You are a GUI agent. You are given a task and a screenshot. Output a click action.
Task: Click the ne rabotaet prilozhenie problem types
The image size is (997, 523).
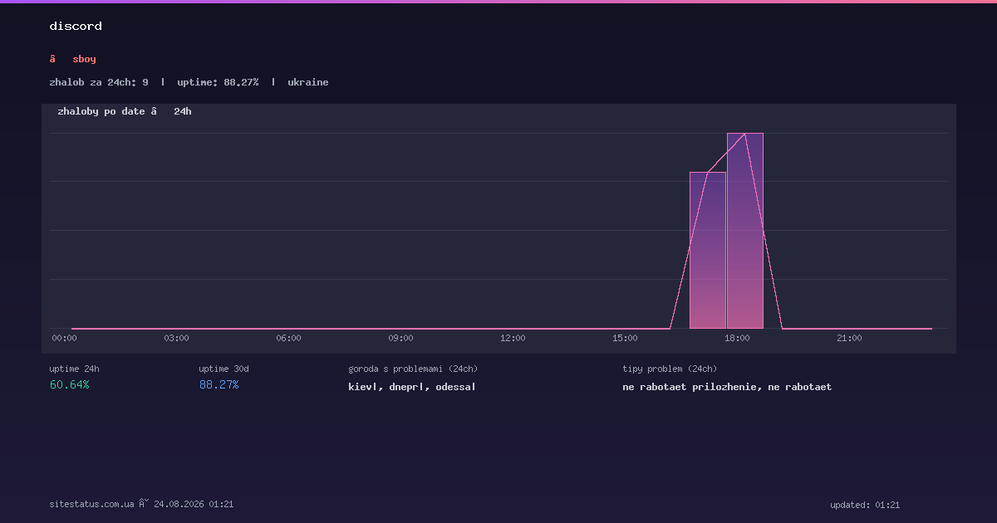(x=727, y=387)
